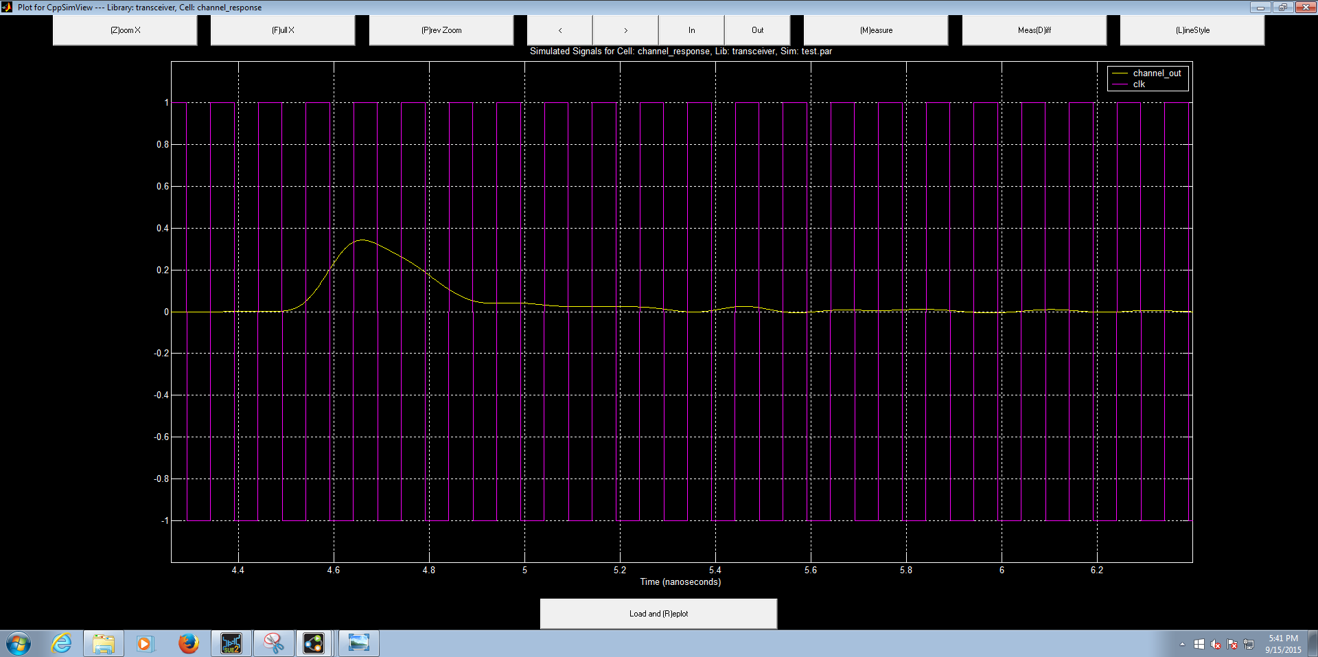This screenshot has height=657, width=1318.
Task: Open Windows Explorer from the taskbar
Action: pyautogui.click(x=104, y=643)
